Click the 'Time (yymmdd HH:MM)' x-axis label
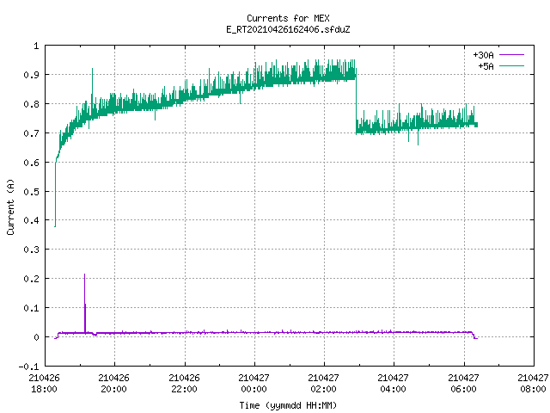Viewport: 550px width, 413px height. pos(288,405)
